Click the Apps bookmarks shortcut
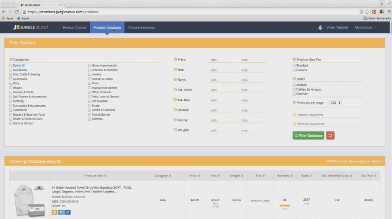 tap(7, 18)
